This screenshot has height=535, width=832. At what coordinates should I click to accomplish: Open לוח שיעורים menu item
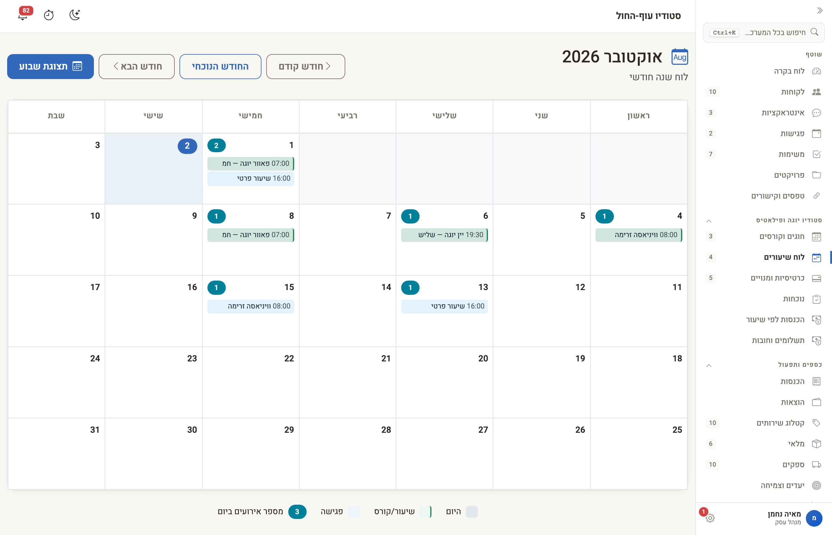click(x=764, y=257)
